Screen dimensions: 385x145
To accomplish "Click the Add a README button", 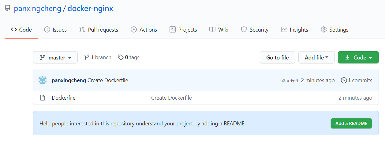I will click(x=351, y=123).
